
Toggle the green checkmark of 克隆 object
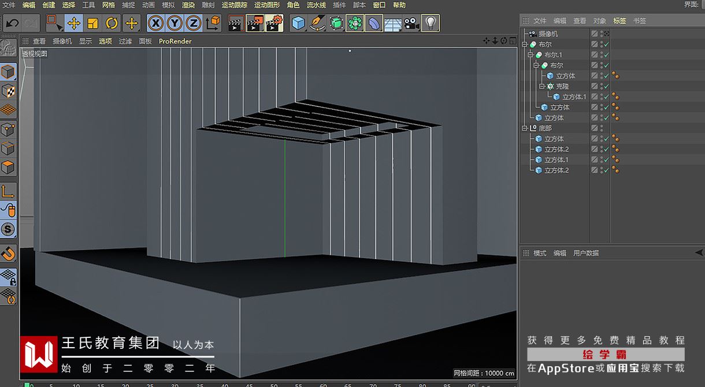click(607, 86)
